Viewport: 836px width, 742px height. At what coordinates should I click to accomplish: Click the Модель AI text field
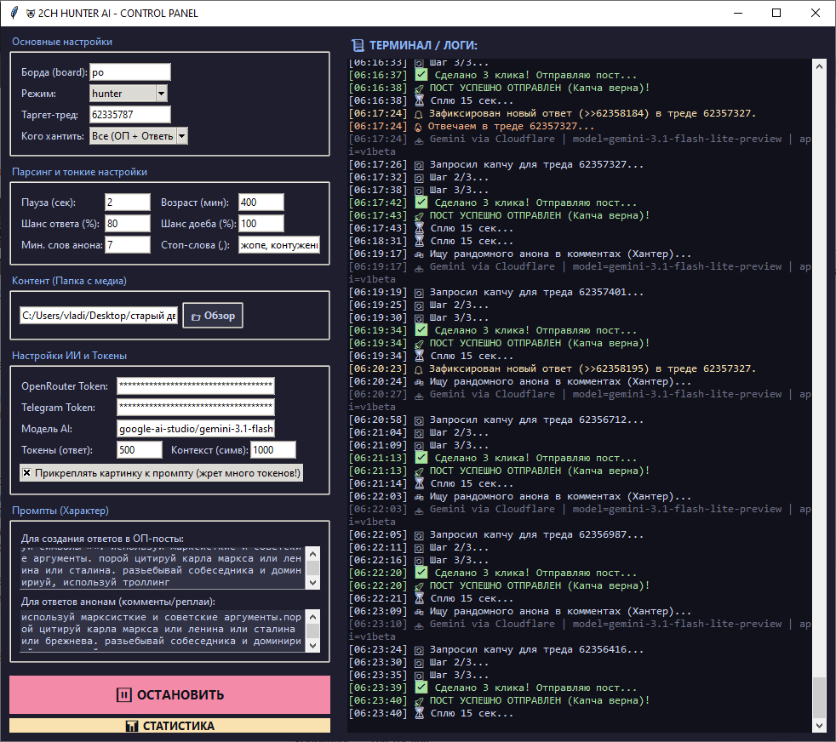[195, 429]
